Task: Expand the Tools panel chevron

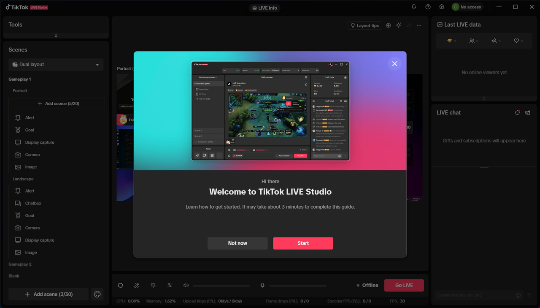Action: 56,35
